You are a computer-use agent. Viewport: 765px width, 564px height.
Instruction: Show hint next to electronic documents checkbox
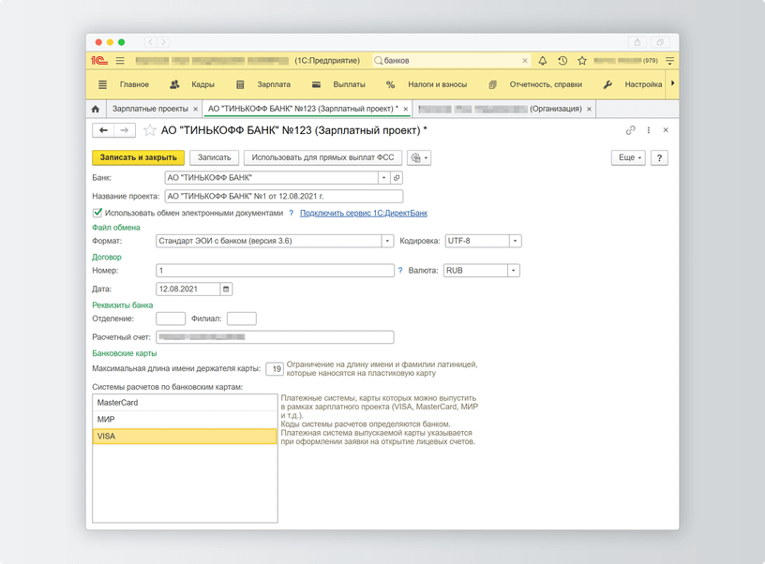click(x=292, y=213)
